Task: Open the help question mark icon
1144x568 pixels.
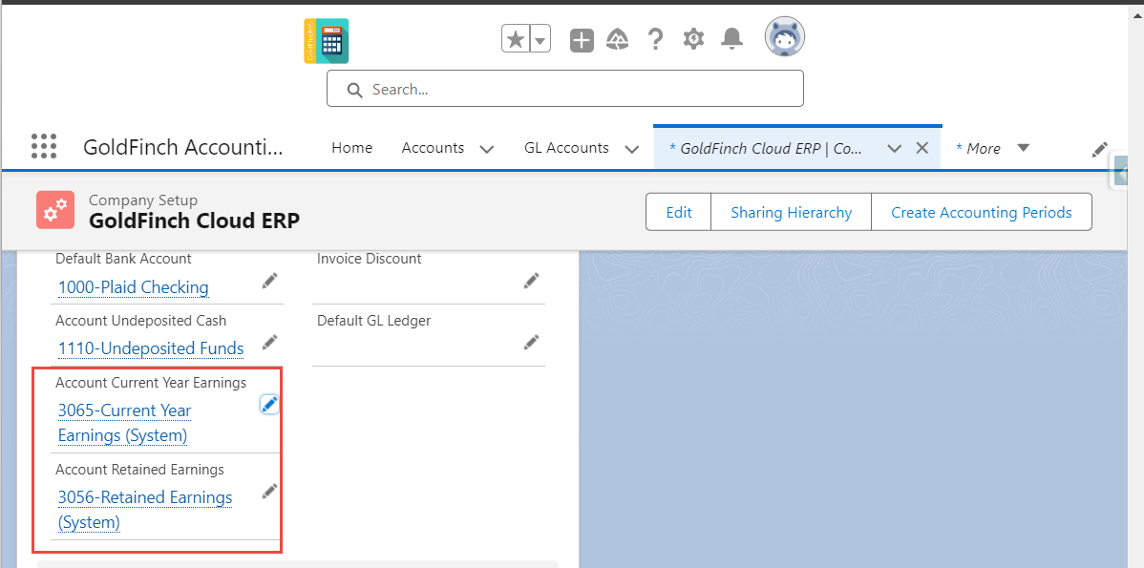Action: click(x=655, y=39)
